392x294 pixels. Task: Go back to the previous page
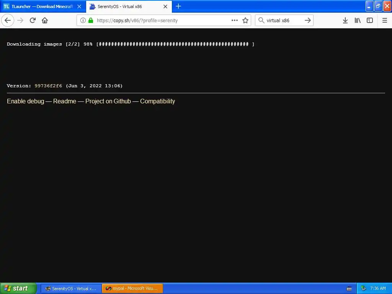[x=8, y=20]
